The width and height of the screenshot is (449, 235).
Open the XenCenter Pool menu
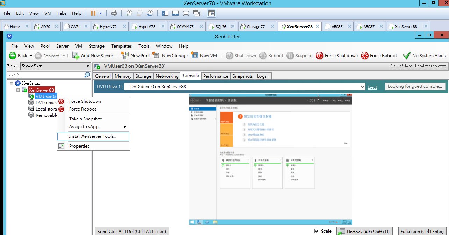pos(45,46)
